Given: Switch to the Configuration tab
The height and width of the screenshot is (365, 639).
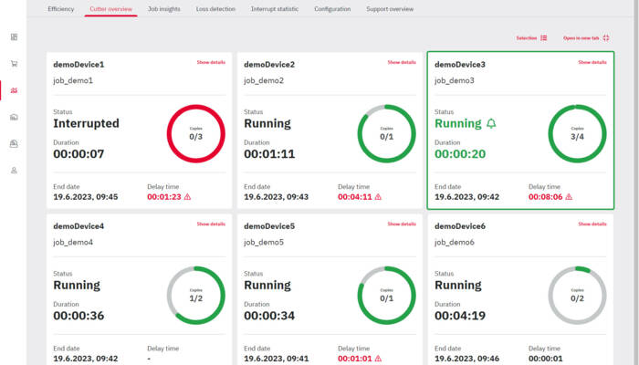Looking at the screenshot, I should click(x=332, y=9).
